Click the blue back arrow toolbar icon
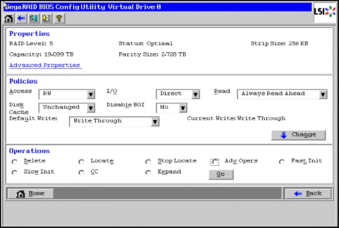 click(x=21, y=18)
